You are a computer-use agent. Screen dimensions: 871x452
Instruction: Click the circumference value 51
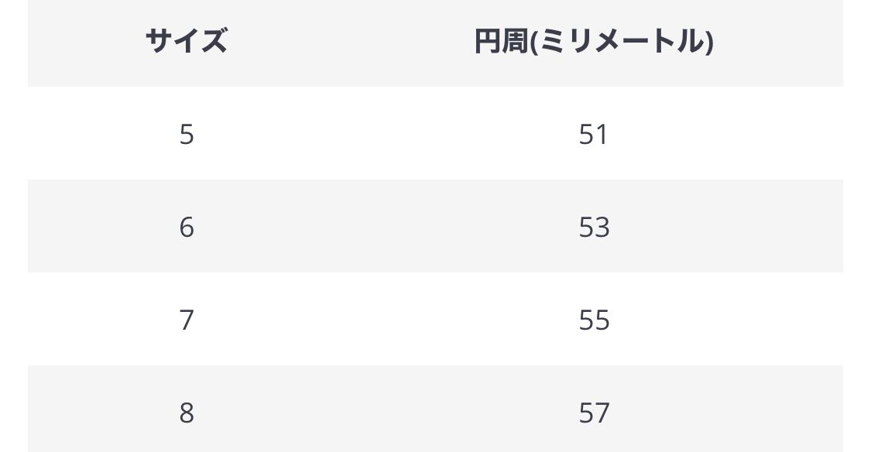594,135
